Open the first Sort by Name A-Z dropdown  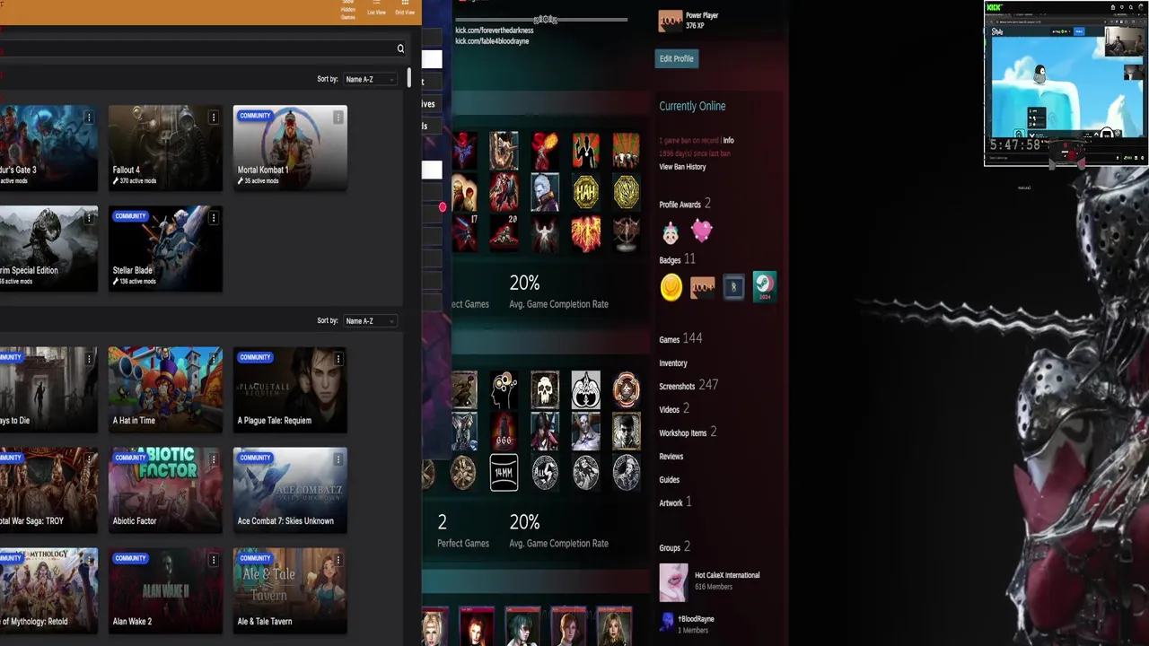tap(370, 79)
